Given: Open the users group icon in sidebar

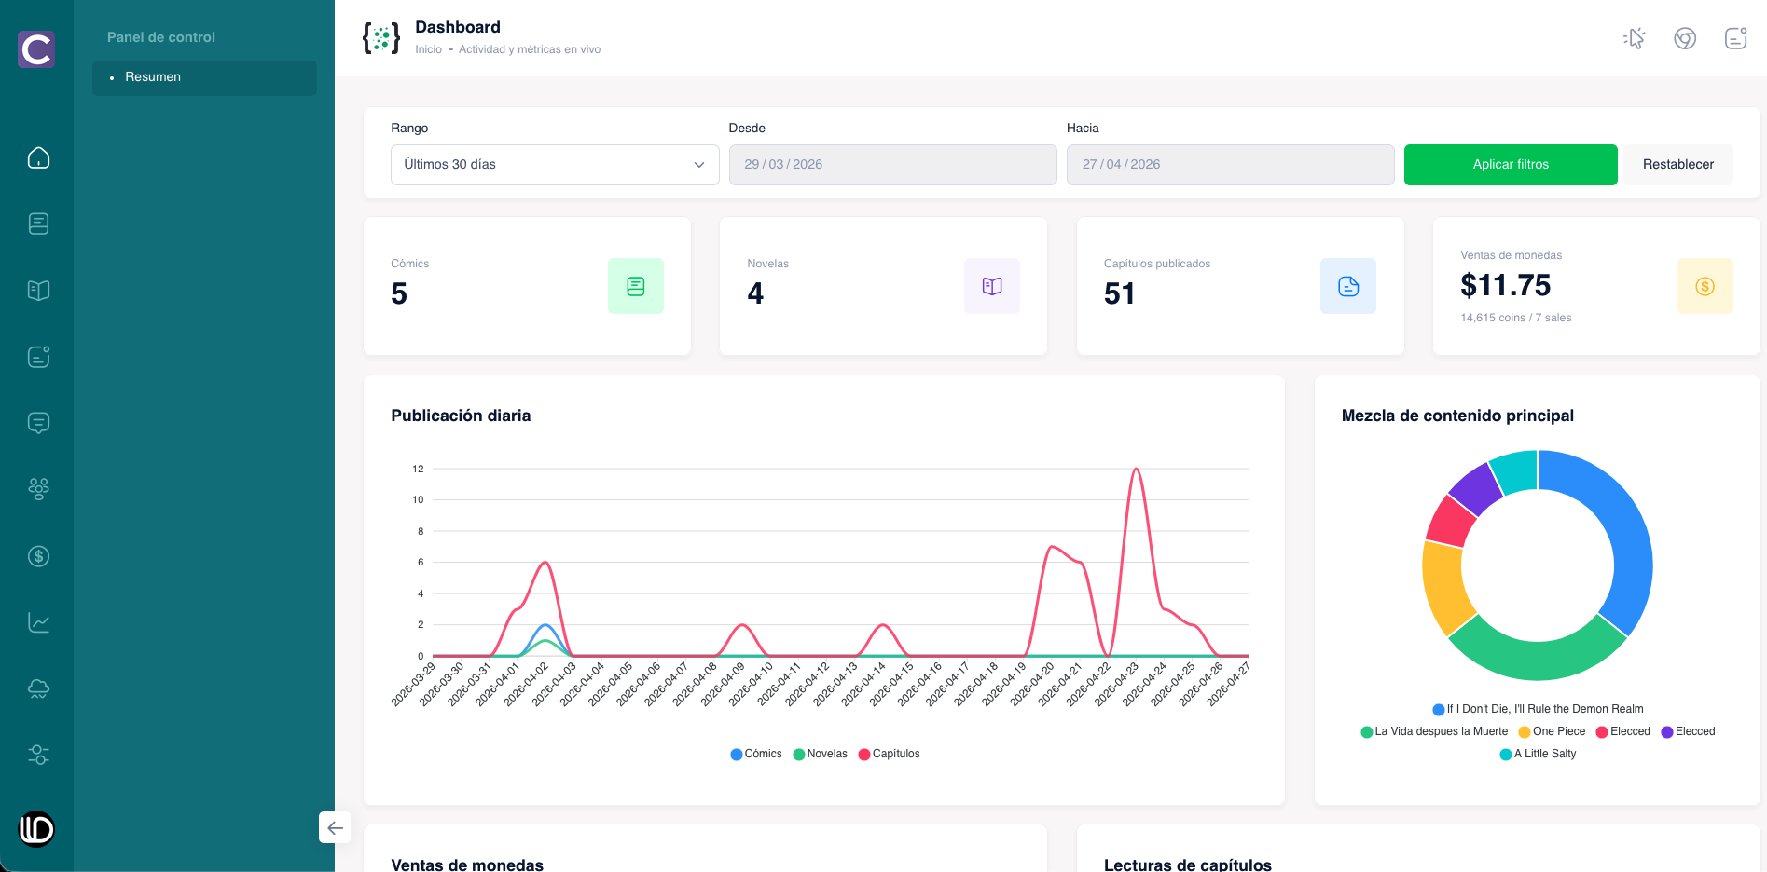Looking at the screenshot, I should click(x=38, y=489).
